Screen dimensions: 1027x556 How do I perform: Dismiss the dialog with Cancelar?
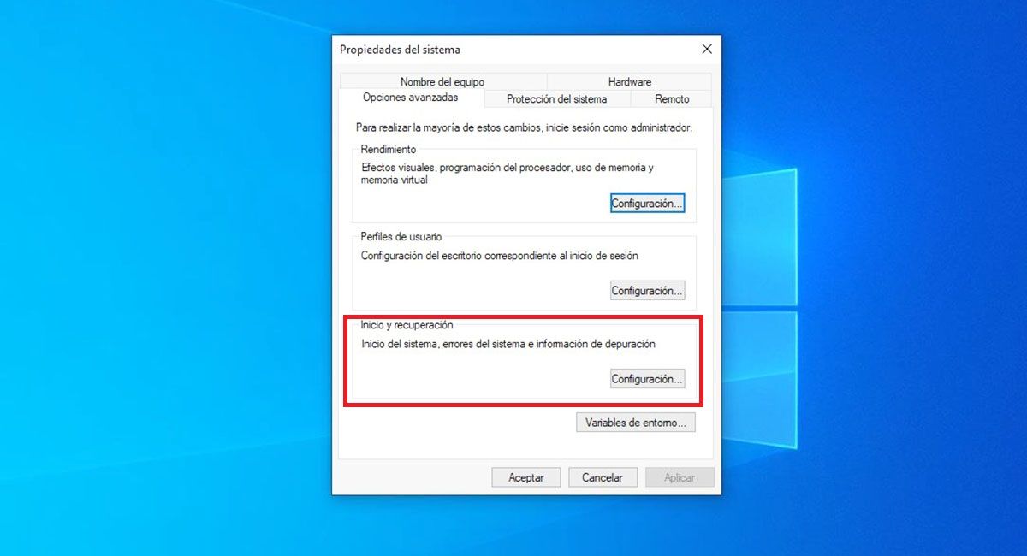[603, 477]
